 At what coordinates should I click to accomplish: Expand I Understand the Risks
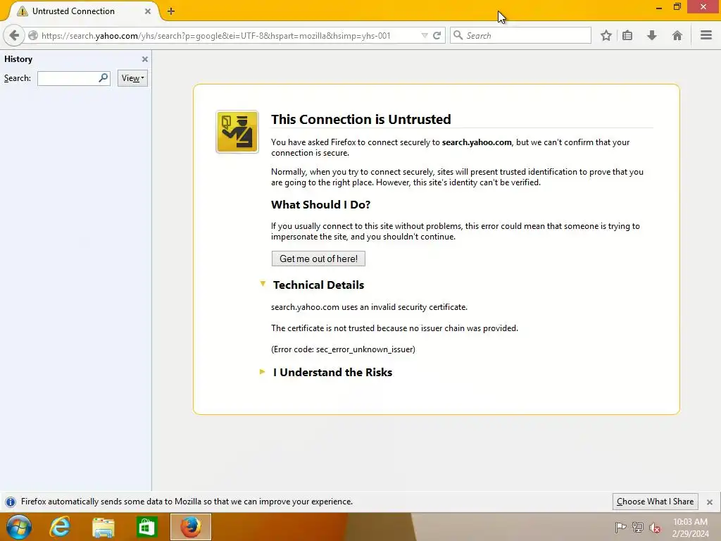(263, 372)
